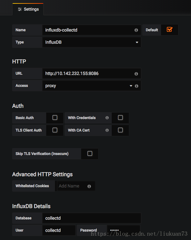This screenshot has height=240, width=191.
Task: Enable the With Credentials checkbox
Action: coord(120,117)
